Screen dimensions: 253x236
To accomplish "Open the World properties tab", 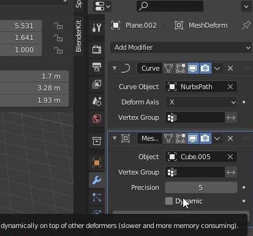I will pyautogui.click(x=97, y=118).
